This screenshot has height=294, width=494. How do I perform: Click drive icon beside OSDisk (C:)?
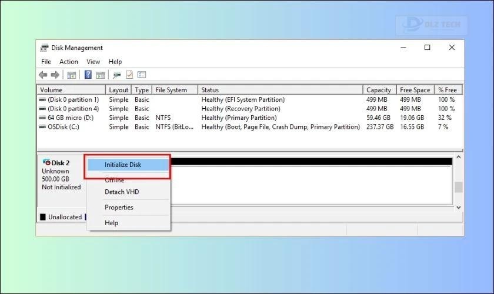click(42, 127)
